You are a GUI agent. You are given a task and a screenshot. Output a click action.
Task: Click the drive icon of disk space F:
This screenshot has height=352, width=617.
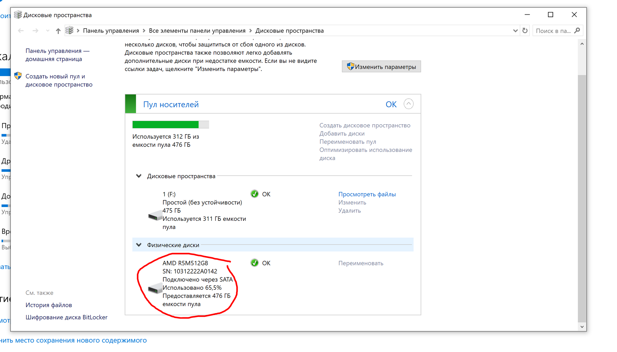[x=155, y=216]
